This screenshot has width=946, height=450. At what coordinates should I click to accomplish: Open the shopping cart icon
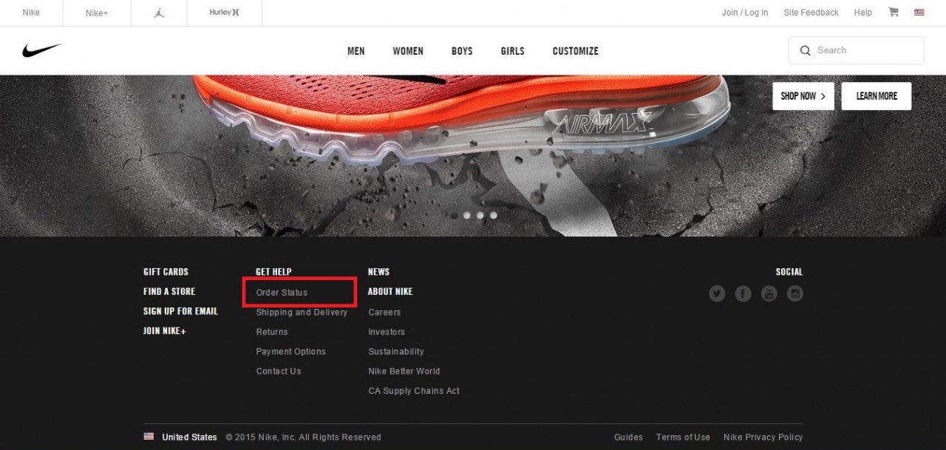click(x=894, y=12)
